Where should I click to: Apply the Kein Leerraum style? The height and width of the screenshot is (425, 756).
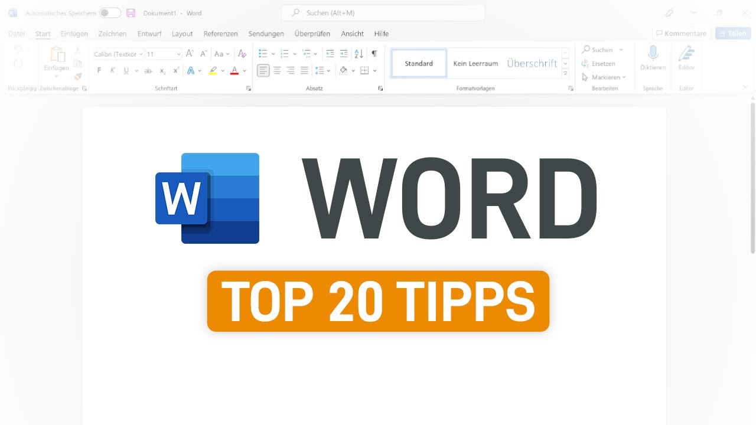(x=475, y=63)
